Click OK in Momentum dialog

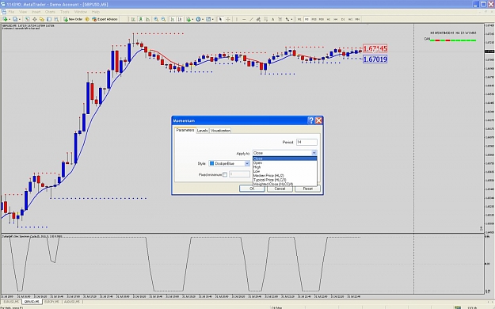252,189
